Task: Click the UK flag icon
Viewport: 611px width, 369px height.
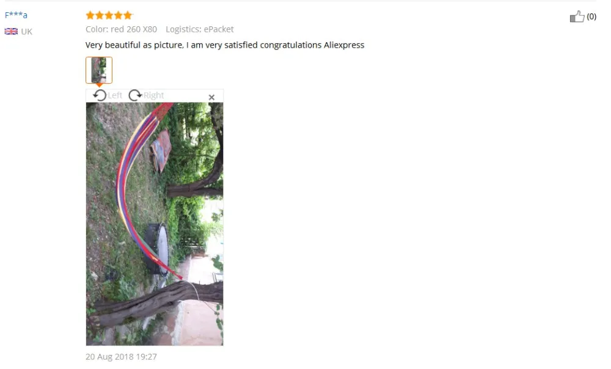Action: click(11, 32)
